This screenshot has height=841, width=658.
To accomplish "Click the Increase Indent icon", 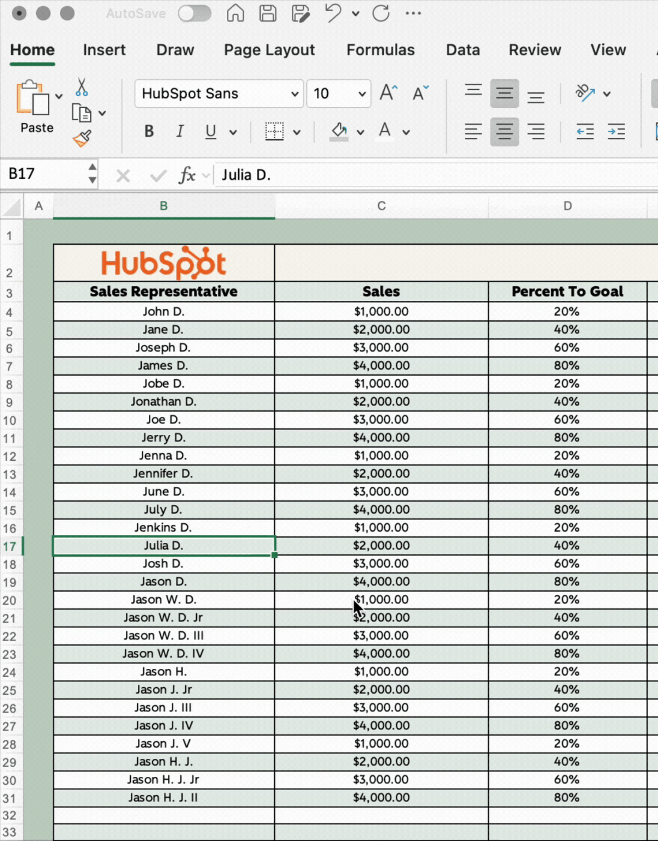I will point(616,131).
